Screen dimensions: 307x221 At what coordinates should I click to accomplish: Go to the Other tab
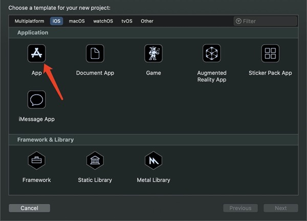pos(147,21)
